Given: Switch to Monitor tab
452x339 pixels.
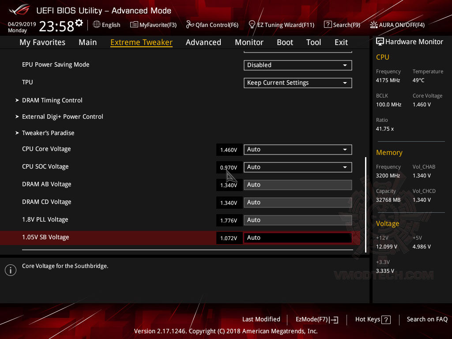Looking at the screenshot, I should [x=249, y=42].
